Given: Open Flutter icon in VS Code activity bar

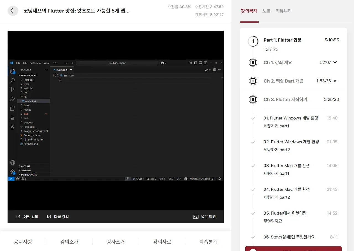Looking at the screenshot, I should [x=12, y=127].
